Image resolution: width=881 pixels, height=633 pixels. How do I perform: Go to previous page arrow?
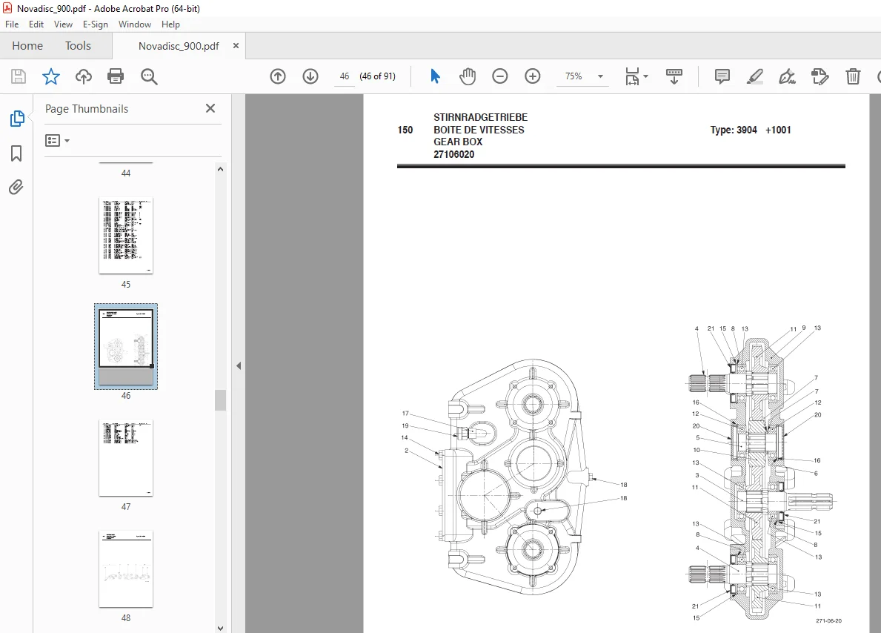(x=278, y=76)
